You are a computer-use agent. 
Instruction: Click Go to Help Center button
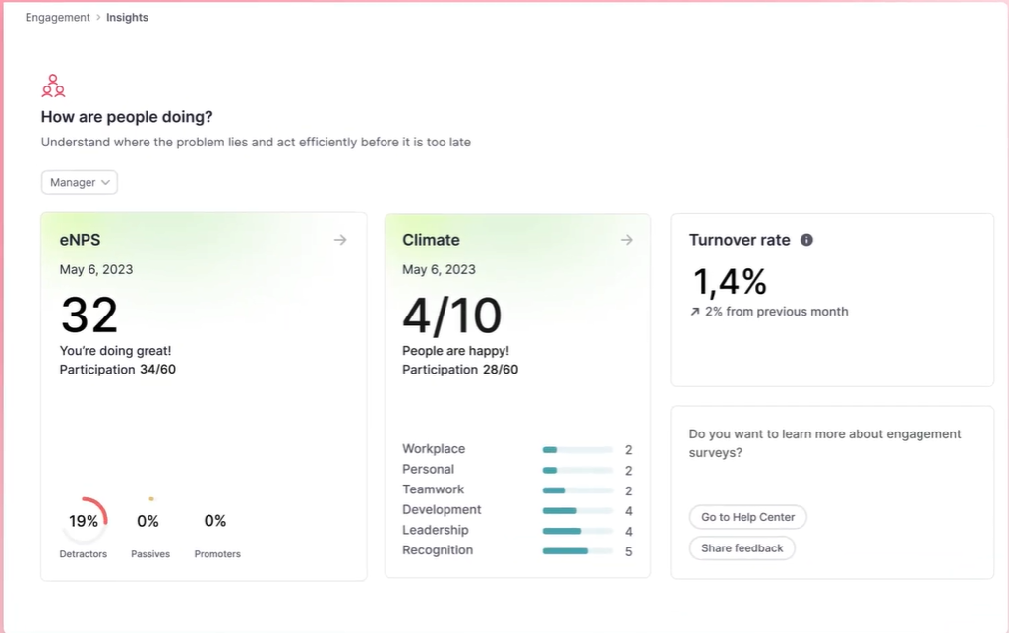(x=748, y=517)
